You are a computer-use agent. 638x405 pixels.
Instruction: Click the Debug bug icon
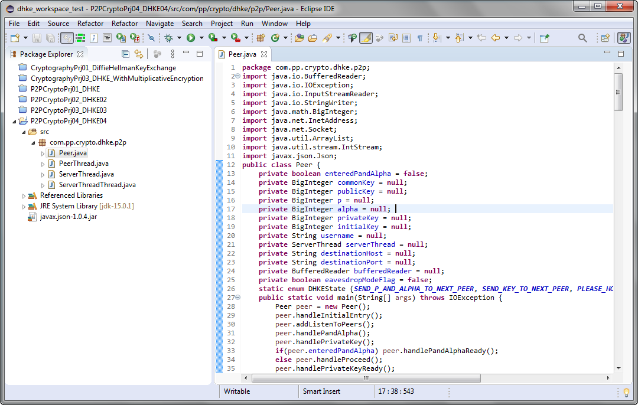click(169, 38)
